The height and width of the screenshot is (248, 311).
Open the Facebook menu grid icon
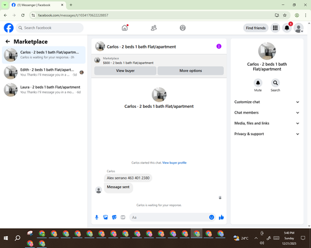coord(275,28)
